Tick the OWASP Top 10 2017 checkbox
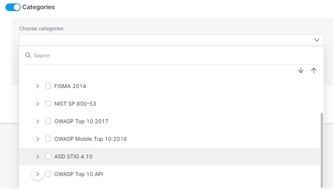The image size is (333, 189). point(48,121)
